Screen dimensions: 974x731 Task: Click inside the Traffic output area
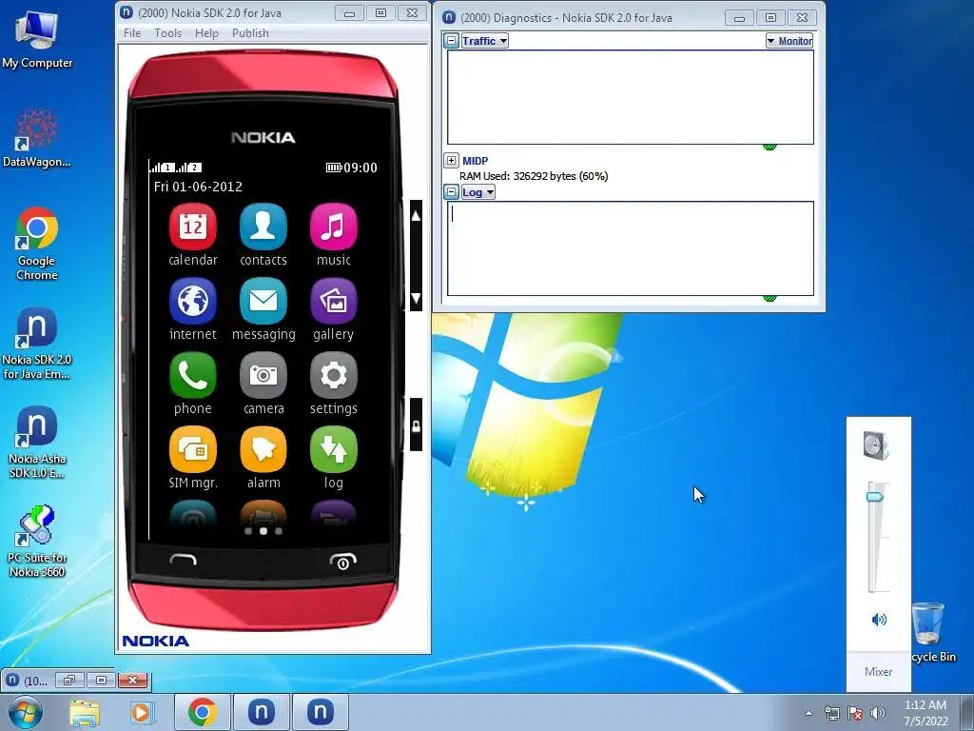tap(631, 97)
